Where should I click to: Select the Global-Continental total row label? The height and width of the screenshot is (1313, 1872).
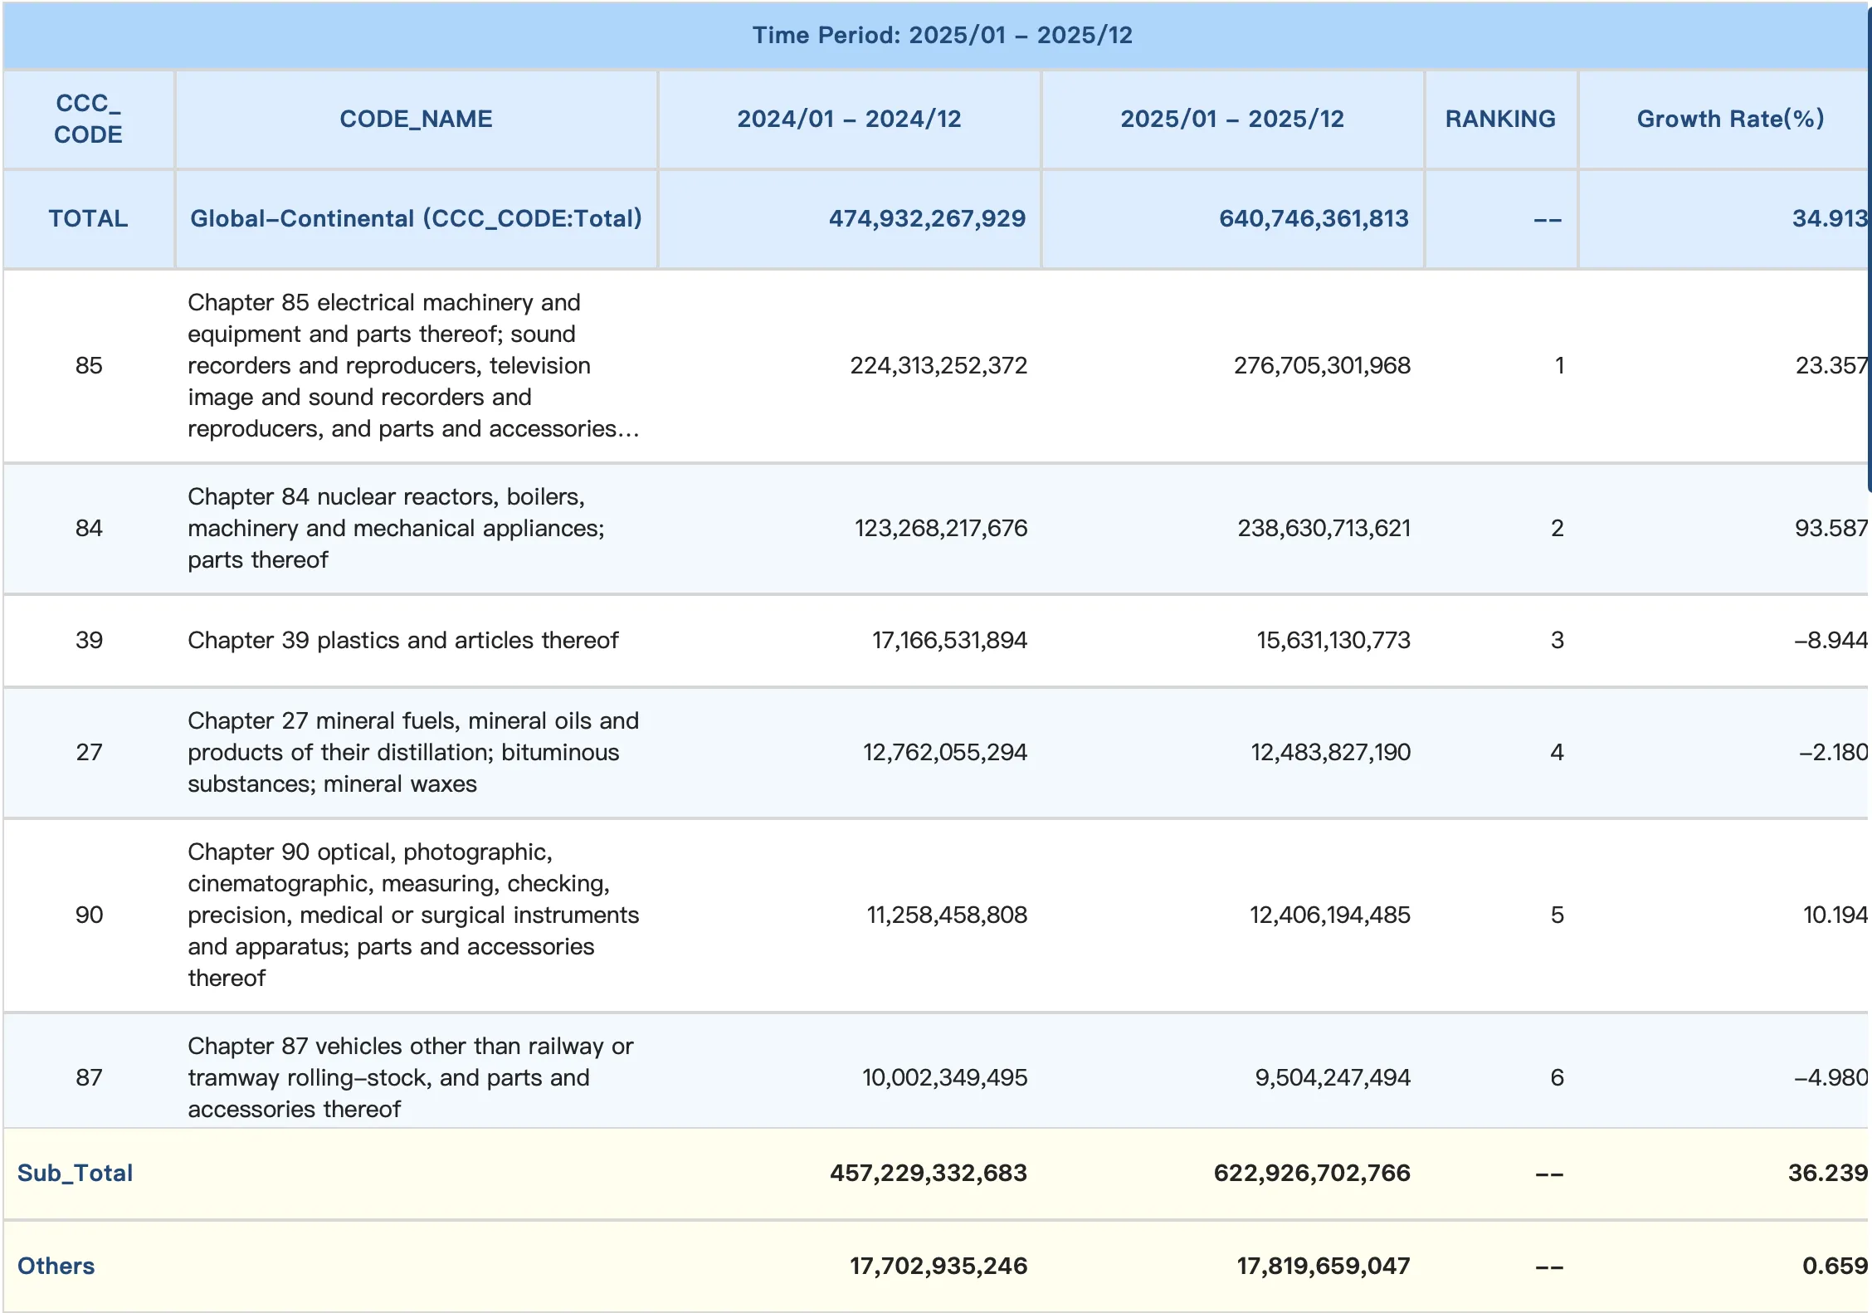pos(416,218)
